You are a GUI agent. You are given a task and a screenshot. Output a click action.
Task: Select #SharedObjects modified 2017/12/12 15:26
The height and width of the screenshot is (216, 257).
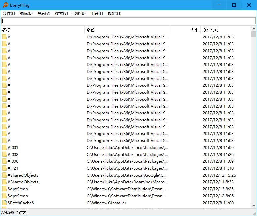point(23,175)
